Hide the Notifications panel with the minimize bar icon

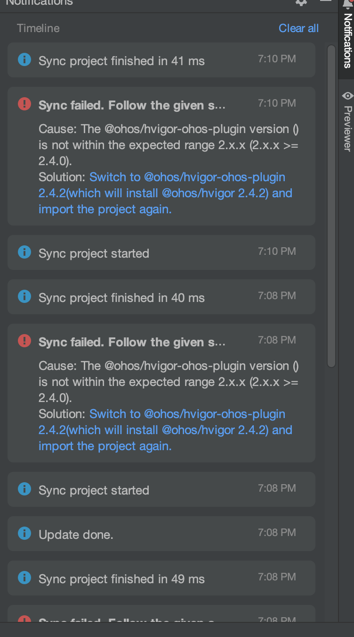[x=326, y=1]
